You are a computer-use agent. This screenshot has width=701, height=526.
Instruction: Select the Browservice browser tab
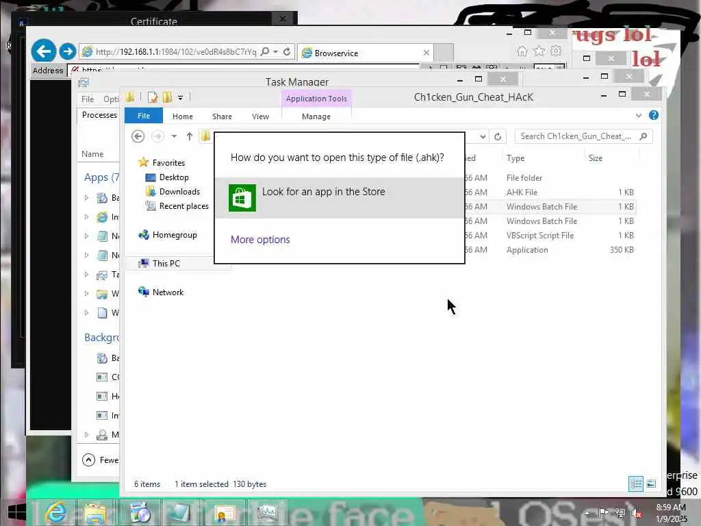coord(367,53)
